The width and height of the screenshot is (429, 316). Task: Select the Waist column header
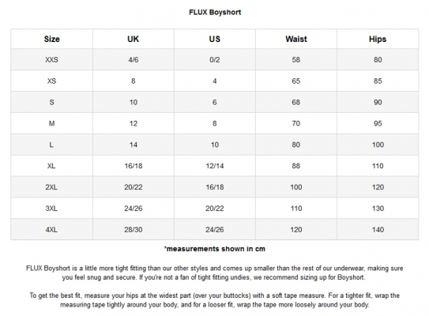[296, 39]
